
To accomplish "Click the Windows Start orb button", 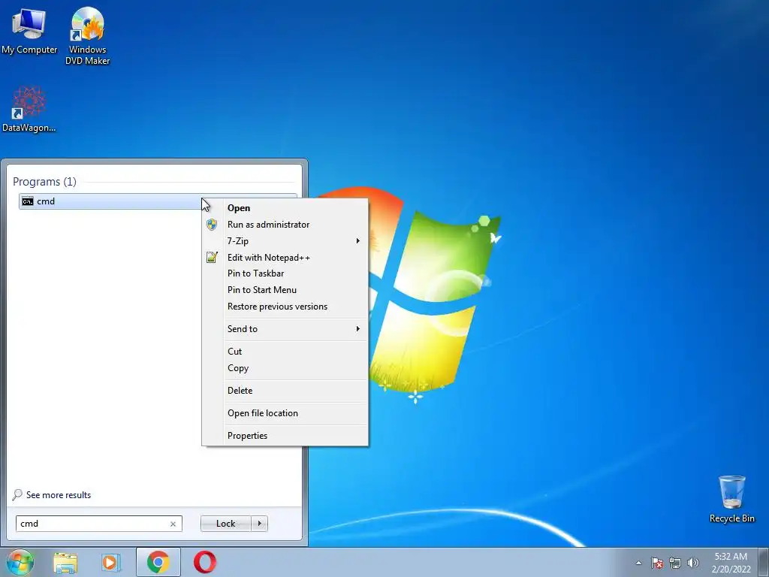I will coord(20,562).
